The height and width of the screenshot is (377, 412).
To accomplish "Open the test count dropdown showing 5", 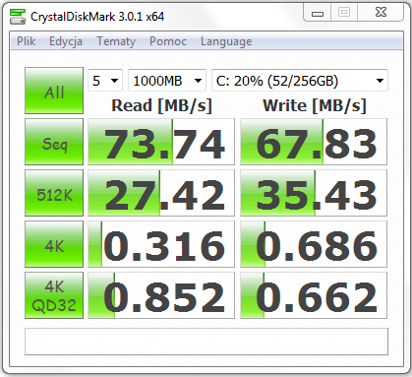I will (105, 81).
